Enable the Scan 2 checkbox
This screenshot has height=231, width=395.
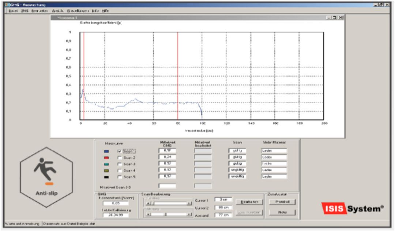pyautogui.click(x=120, y=158)
